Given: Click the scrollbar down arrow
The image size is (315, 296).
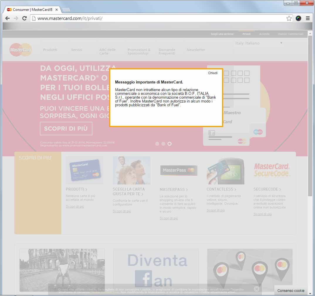Looking at the screenshot, I should pyautogui.click(x=310, y=293).
